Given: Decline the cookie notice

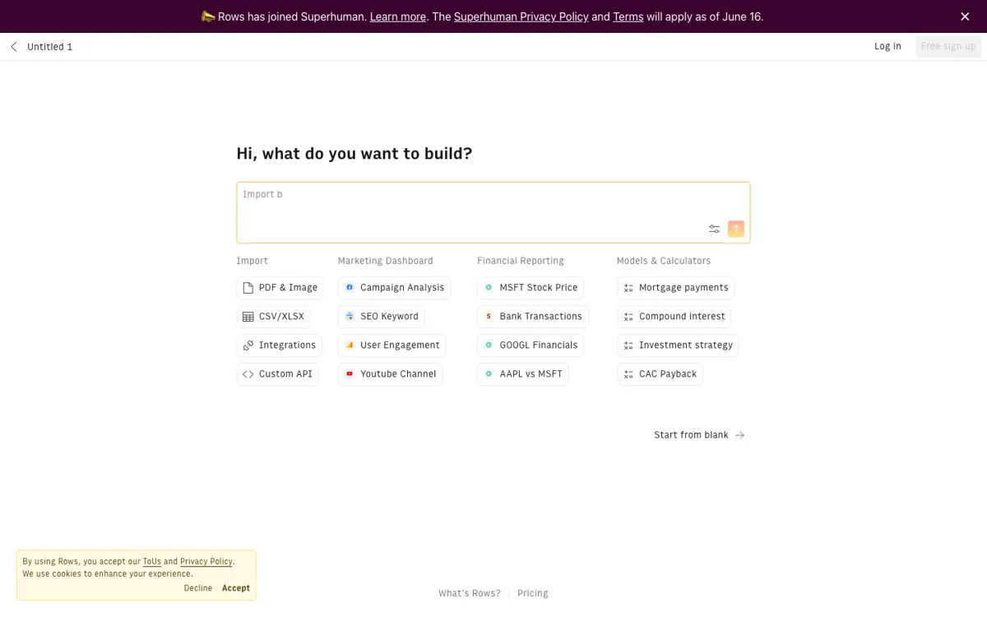Looking at the screenshot, I should pyautogui.click(x=198, y=588).
